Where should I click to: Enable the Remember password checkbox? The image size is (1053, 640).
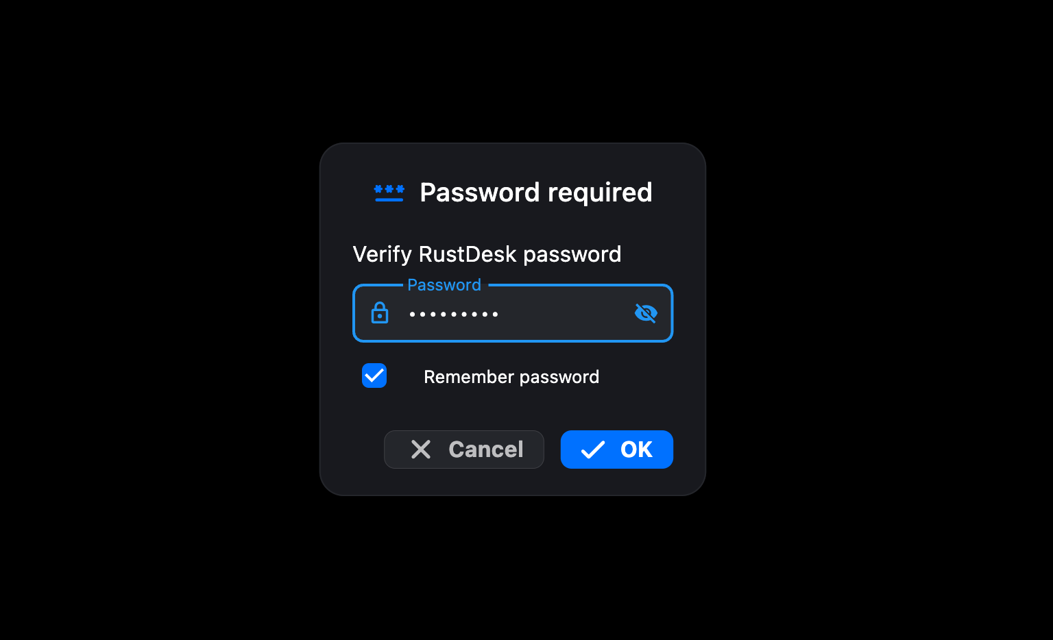[x=374, y=376]
